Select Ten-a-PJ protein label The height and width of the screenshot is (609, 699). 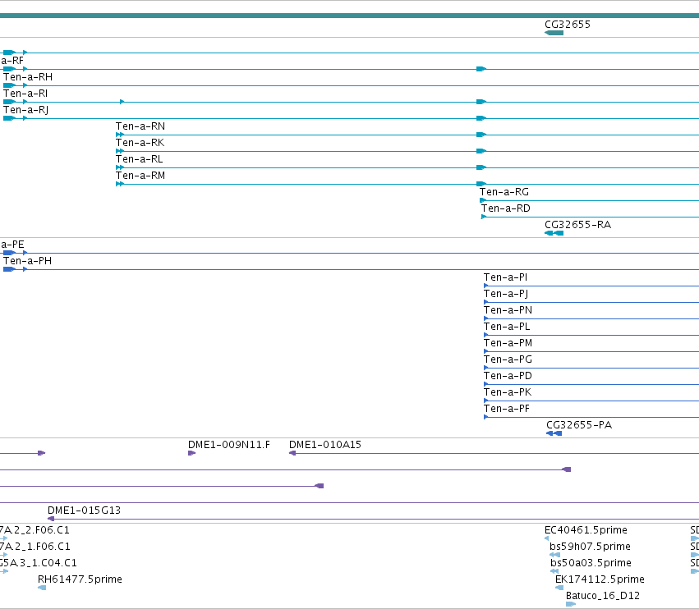(506, 294)
